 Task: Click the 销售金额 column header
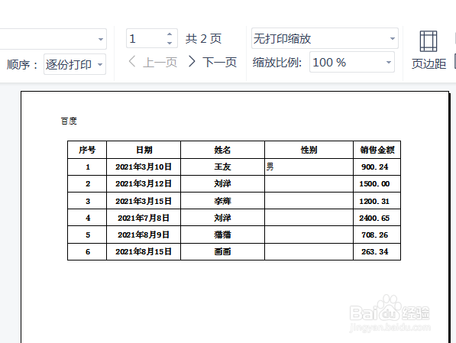[377, 150]
